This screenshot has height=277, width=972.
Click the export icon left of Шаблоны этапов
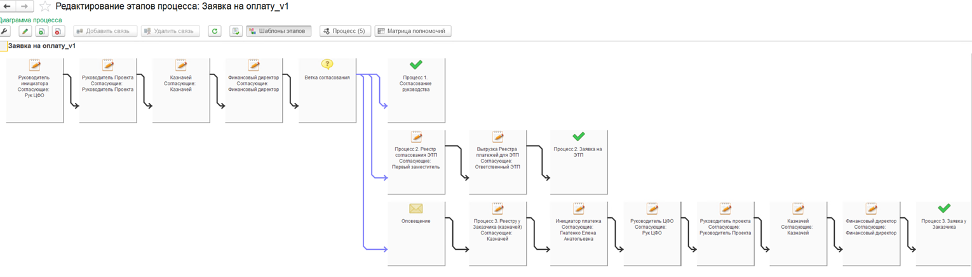click(236, 31)
